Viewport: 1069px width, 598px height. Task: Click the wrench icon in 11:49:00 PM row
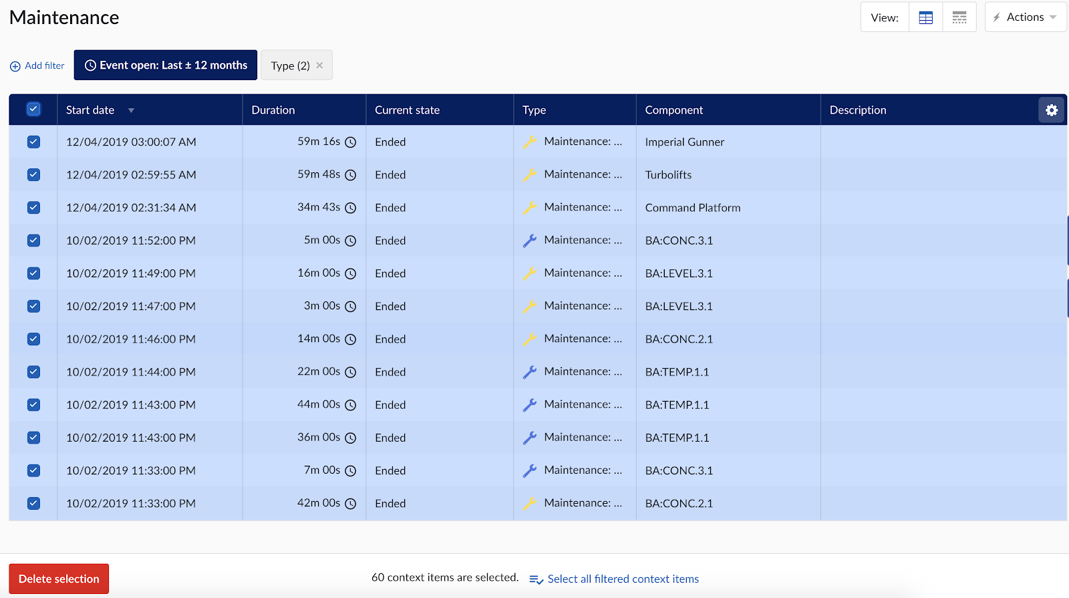click(x=530, y=273)
